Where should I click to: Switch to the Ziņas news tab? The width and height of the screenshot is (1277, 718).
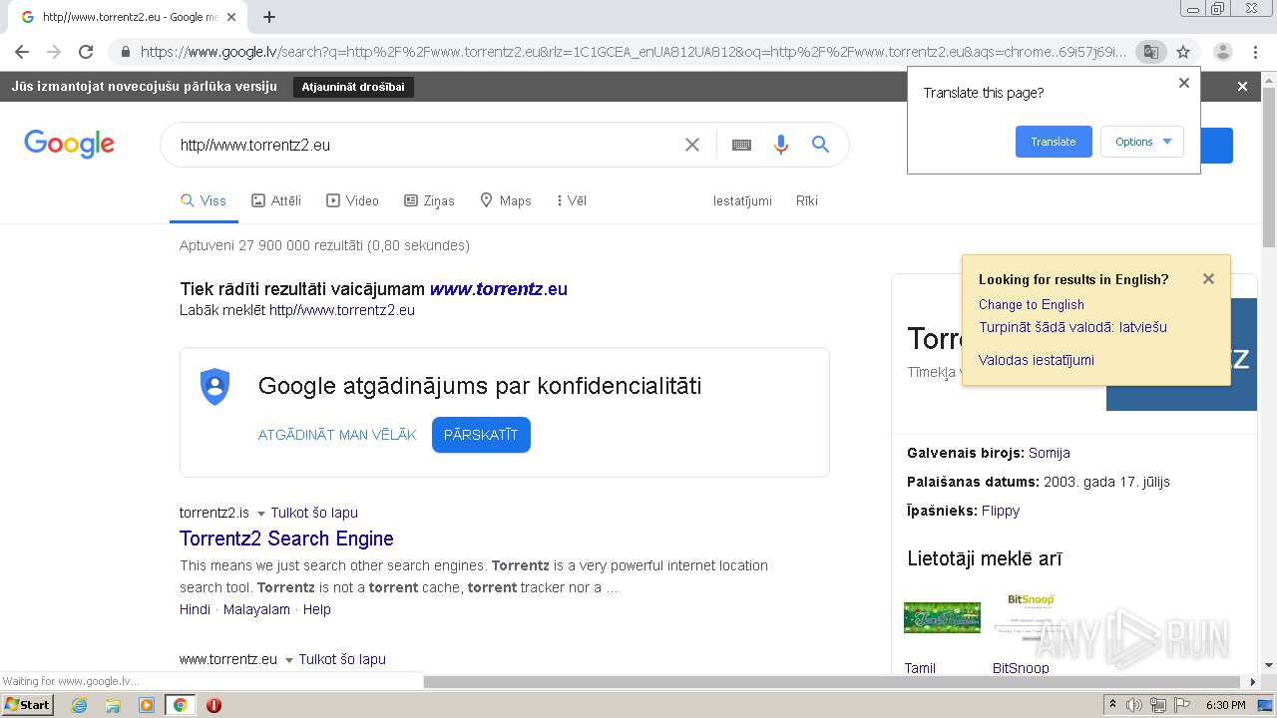[x=429, y=200]
